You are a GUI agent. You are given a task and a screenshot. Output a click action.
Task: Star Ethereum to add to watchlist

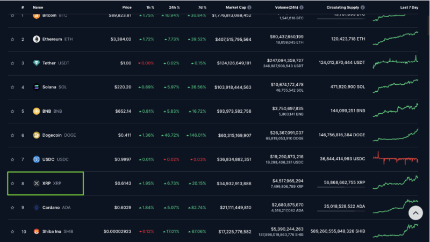pyautogui.click(x=12, y=39)
